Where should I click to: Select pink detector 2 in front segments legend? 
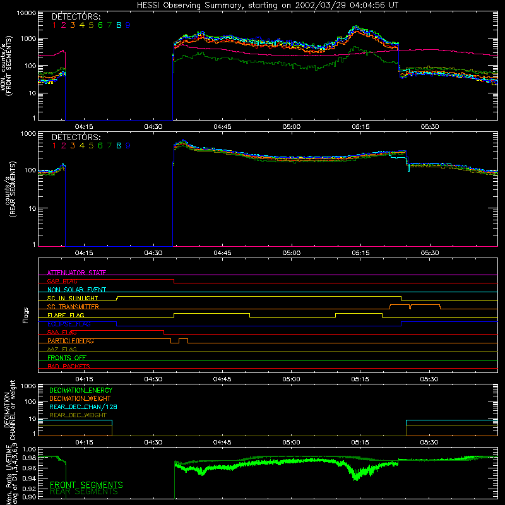(64, 25)
